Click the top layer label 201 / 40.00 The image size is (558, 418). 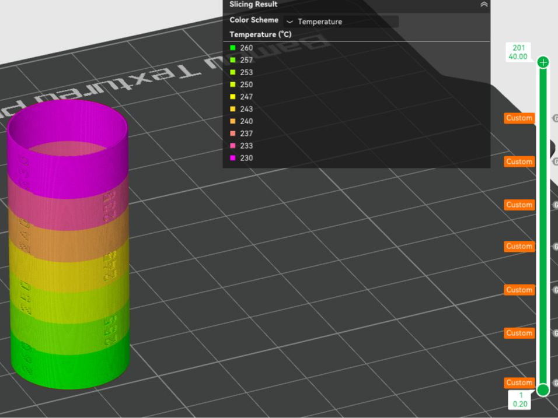[518, 52]
